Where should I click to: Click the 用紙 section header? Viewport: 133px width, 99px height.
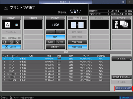(x=66, y=52)
